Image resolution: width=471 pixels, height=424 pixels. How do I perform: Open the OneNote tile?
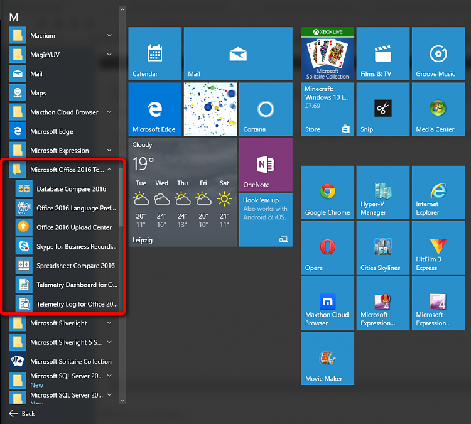tap(266, 165)
